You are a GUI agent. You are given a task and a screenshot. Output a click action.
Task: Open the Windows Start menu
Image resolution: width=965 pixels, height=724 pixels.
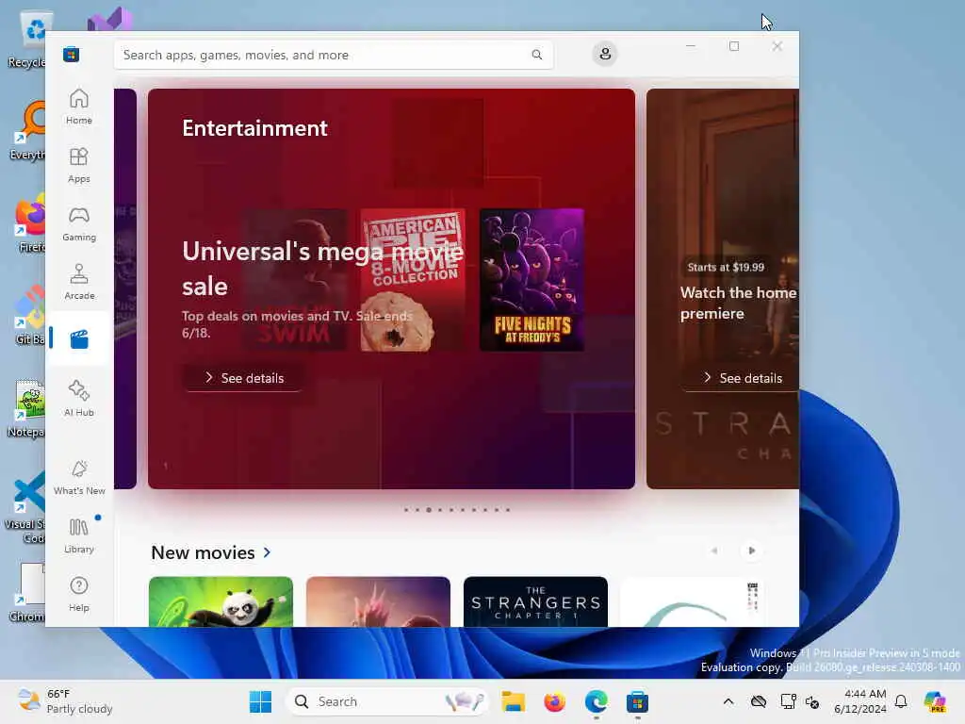tap(260, 701)
